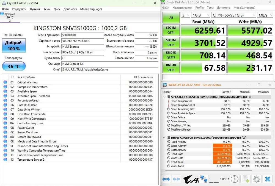
Task: Close sensors with the blue X icon
Action: pos(267,179)
